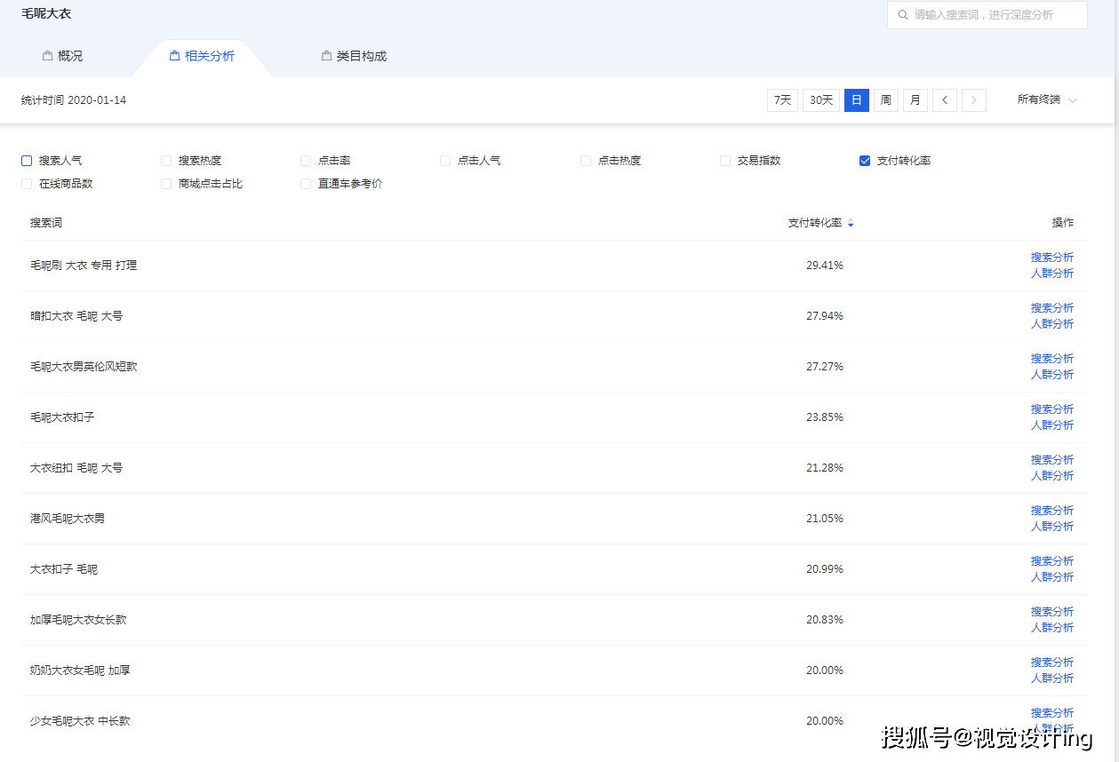This screenshot has width=1119, height=762.
Task: Click the search term 少女毛呢大衣 中长款
Action: (80, 721)
